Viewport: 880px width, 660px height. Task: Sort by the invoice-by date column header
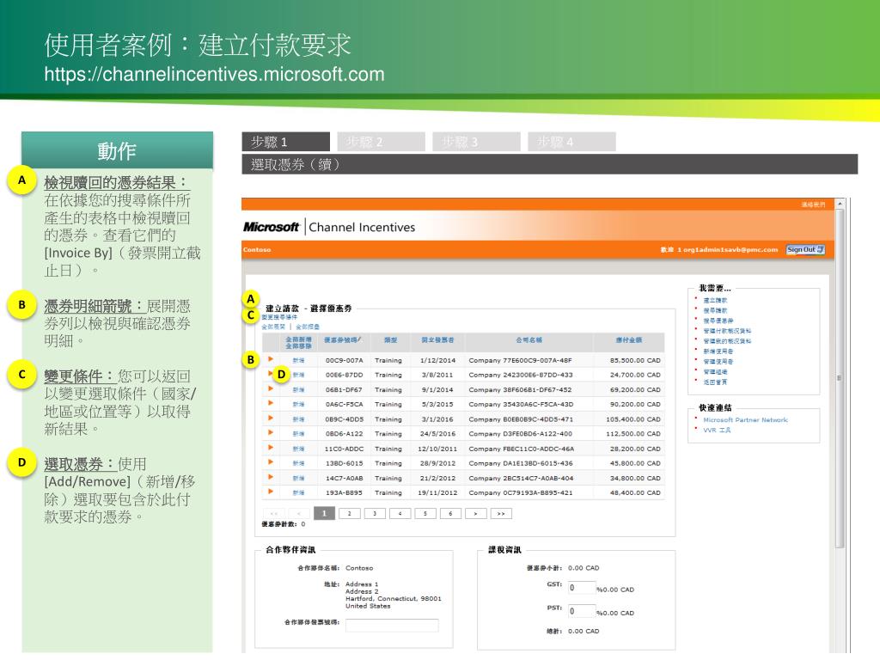click(x=437, y=340)
